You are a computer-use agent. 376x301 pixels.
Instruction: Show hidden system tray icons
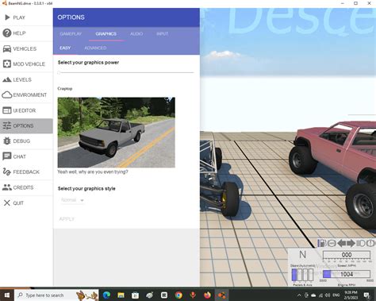pyautogui.click(x=299, y=295)
